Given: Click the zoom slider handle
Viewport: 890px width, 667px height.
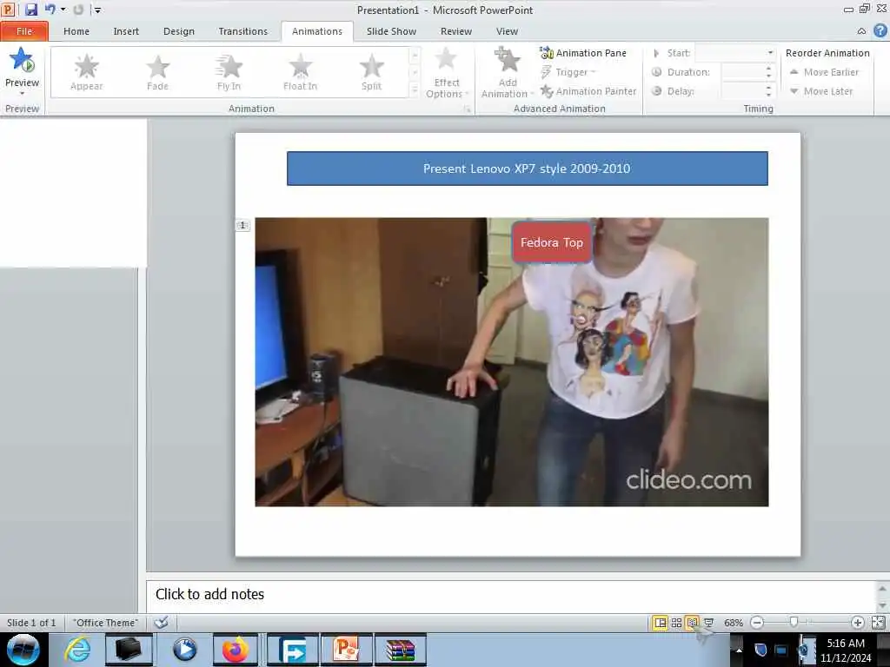Looking at the screenshot, I should [x=794, y=622].
